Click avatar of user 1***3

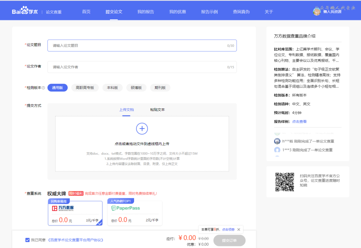(277, 150)
